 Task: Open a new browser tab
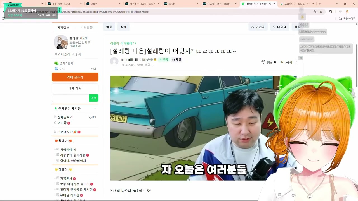[x=320, y=4]
